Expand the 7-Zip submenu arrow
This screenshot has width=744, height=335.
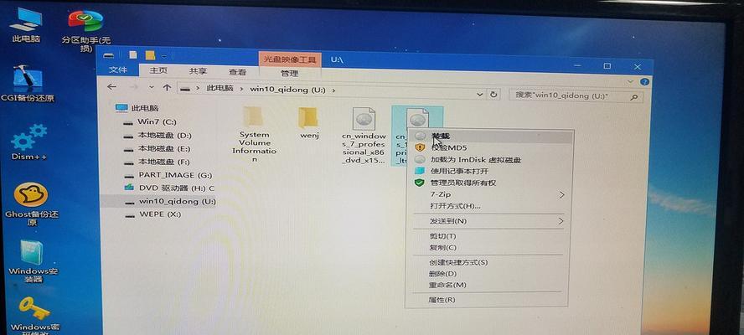tap(562, 194)
